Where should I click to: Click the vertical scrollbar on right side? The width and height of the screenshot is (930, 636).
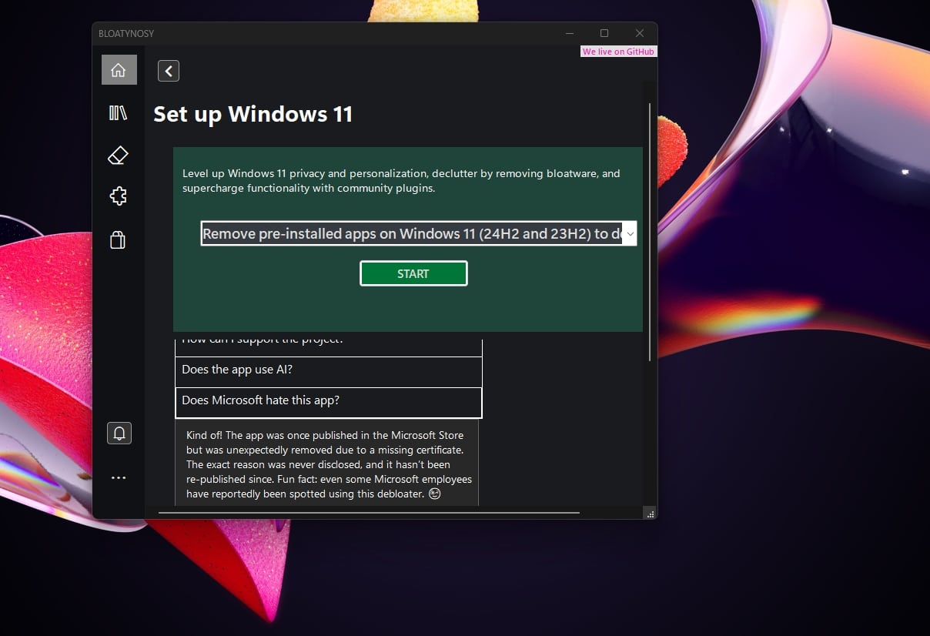[x=650, y=231]
